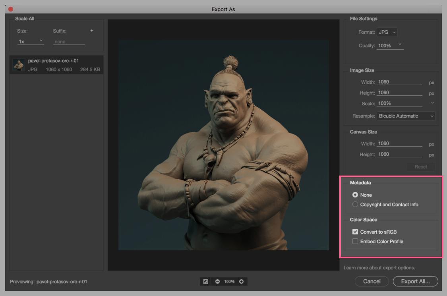Open the Quality 100% dropdown
447x296 pixels.
pos(390,46)
